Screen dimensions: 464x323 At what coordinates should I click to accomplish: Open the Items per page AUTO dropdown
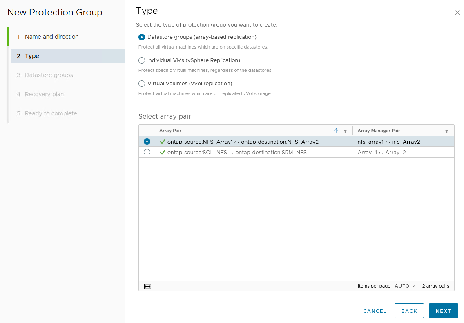[405, 286]
